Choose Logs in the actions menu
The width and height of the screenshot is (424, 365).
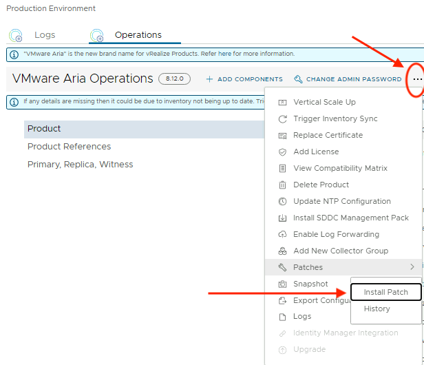tap(302, 316)
